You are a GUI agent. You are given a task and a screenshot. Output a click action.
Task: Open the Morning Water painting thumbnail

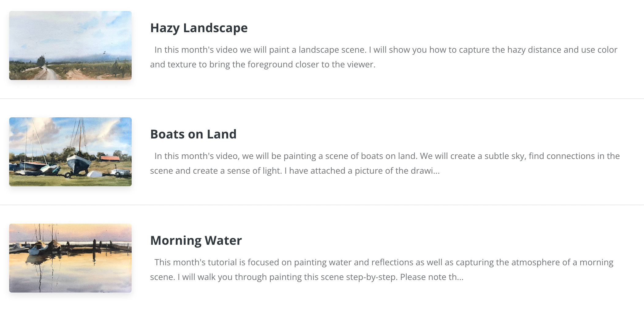tap(70, 258)
